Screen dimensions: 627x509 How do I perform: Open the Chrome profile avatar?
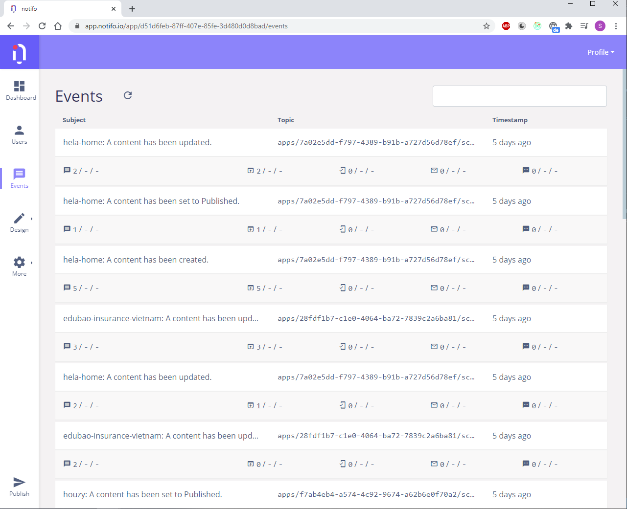pyautogui.click(x=600, y=26)
